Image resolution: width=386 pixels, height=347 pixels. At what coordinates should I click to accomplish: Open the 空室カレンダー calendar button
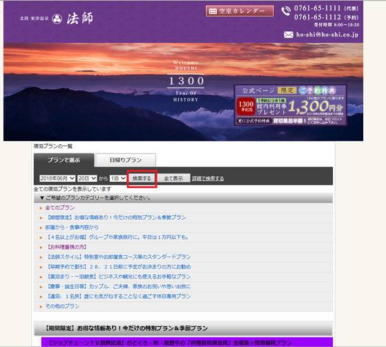pos(240,11)
